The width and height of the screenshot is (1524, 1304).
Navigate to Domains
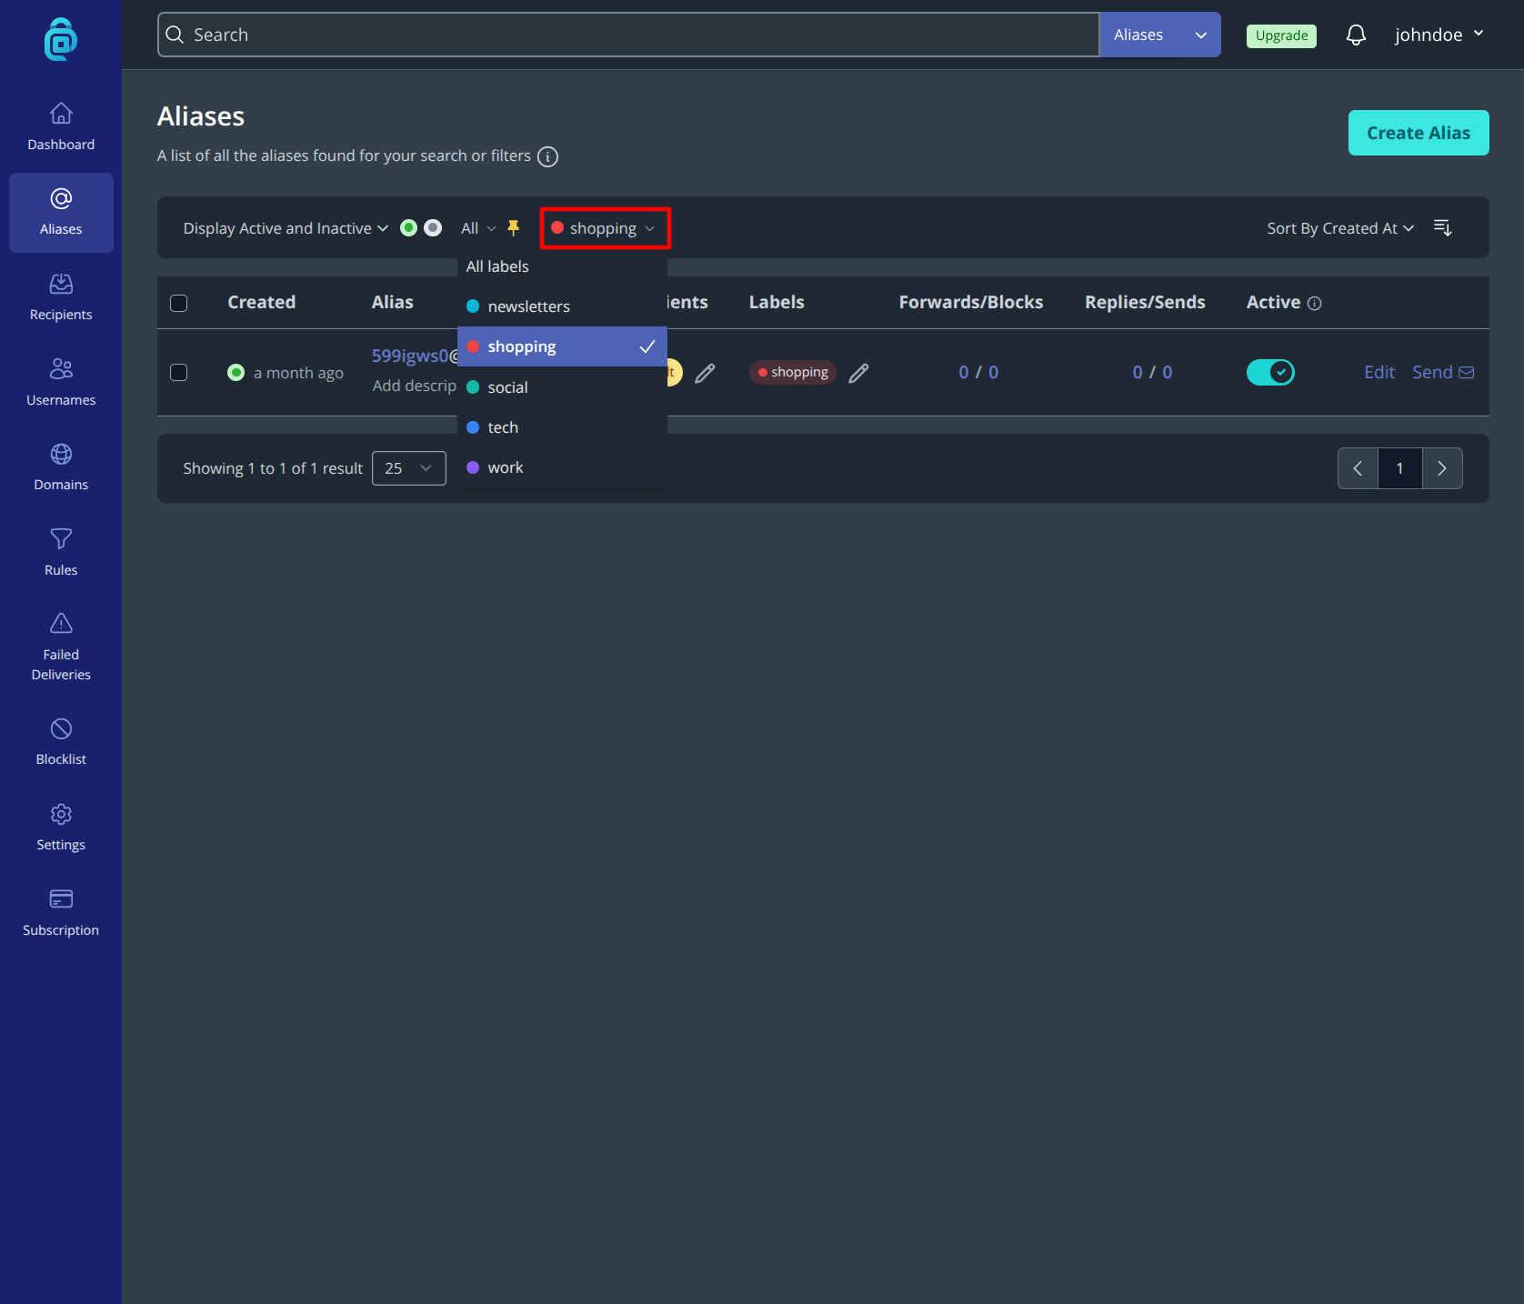click(x=61, y=467)
